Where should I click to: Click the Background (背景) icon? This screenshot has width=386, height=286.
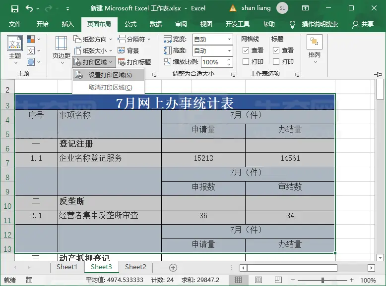[122, 50]
